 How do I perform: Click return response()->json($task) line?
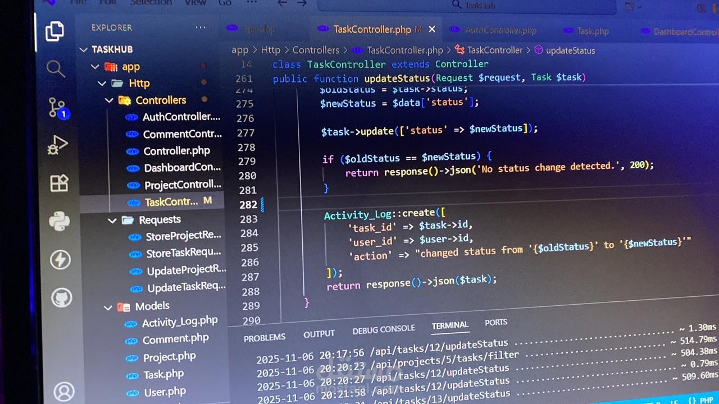412,282
